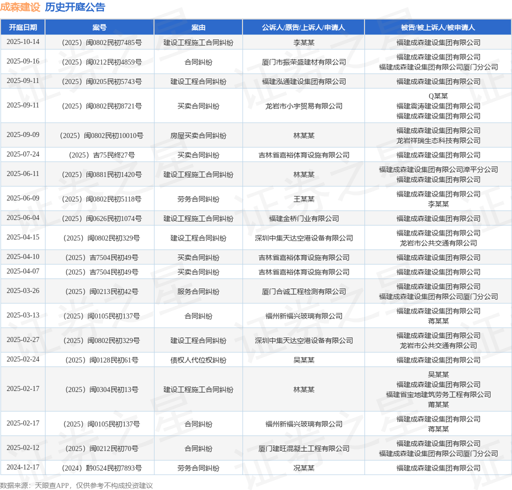Select the date 2025-06-09
The height and width of the screenshot is (490, 512).
coord(23,198)
